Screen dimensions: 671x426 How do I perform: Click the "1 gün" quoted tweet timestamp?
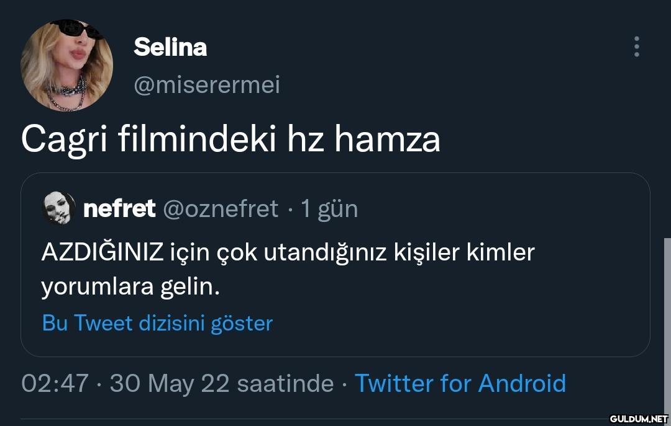click(329, 209)
